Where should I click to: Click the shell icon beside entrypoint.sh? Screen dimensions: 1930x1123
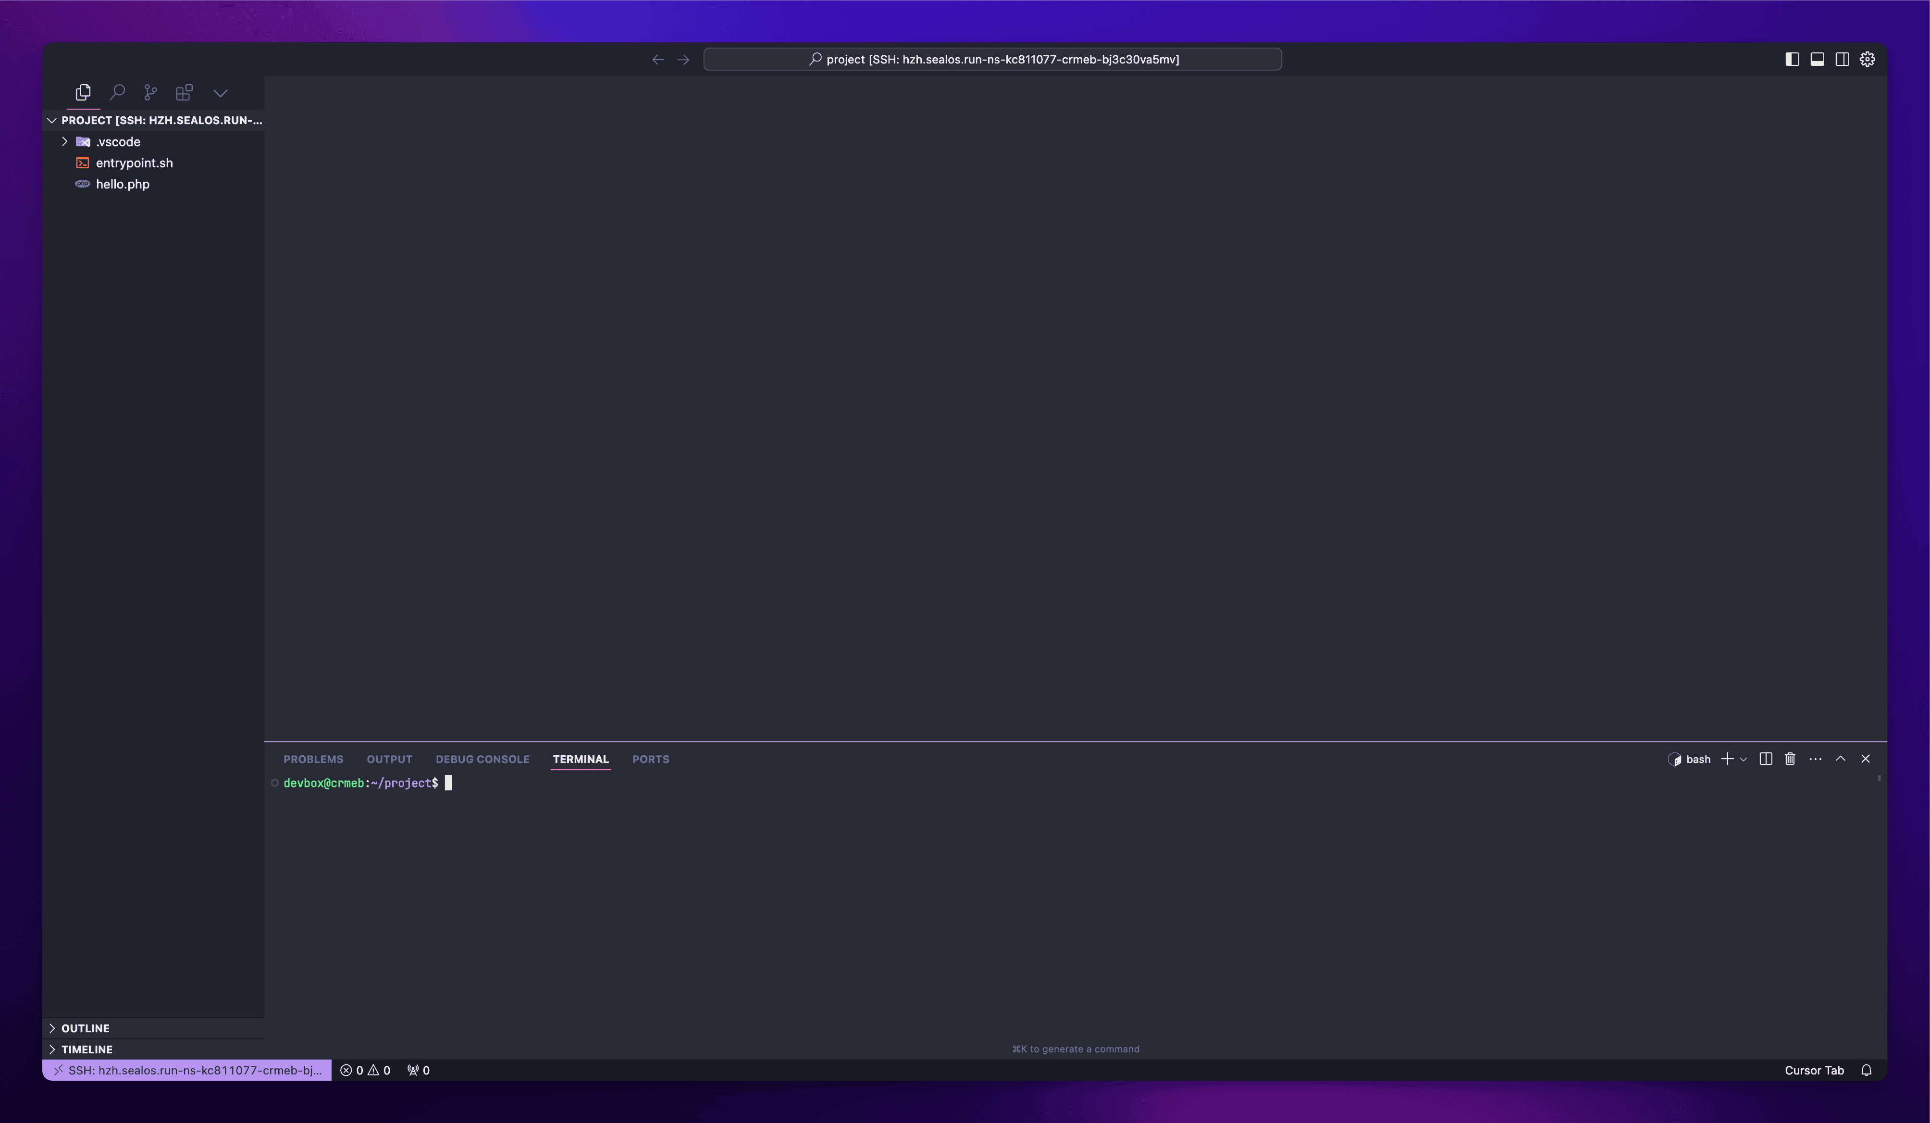point(83,163)
